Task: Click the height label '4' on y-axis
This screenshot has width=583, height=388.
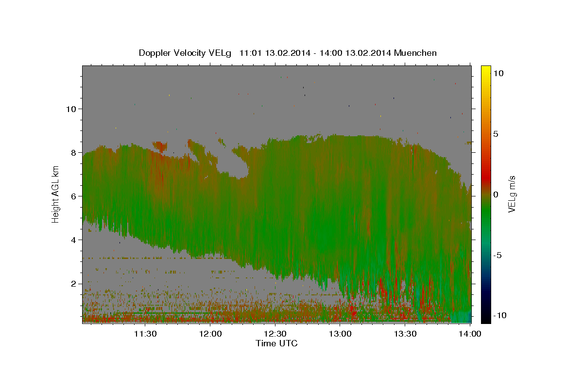Action: (x=74, y=240)
